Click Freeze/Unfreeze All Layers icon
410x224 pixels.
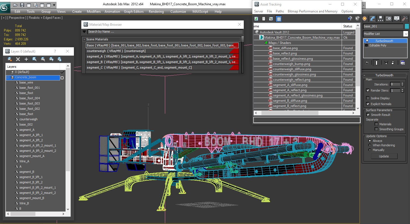[59, 59]
